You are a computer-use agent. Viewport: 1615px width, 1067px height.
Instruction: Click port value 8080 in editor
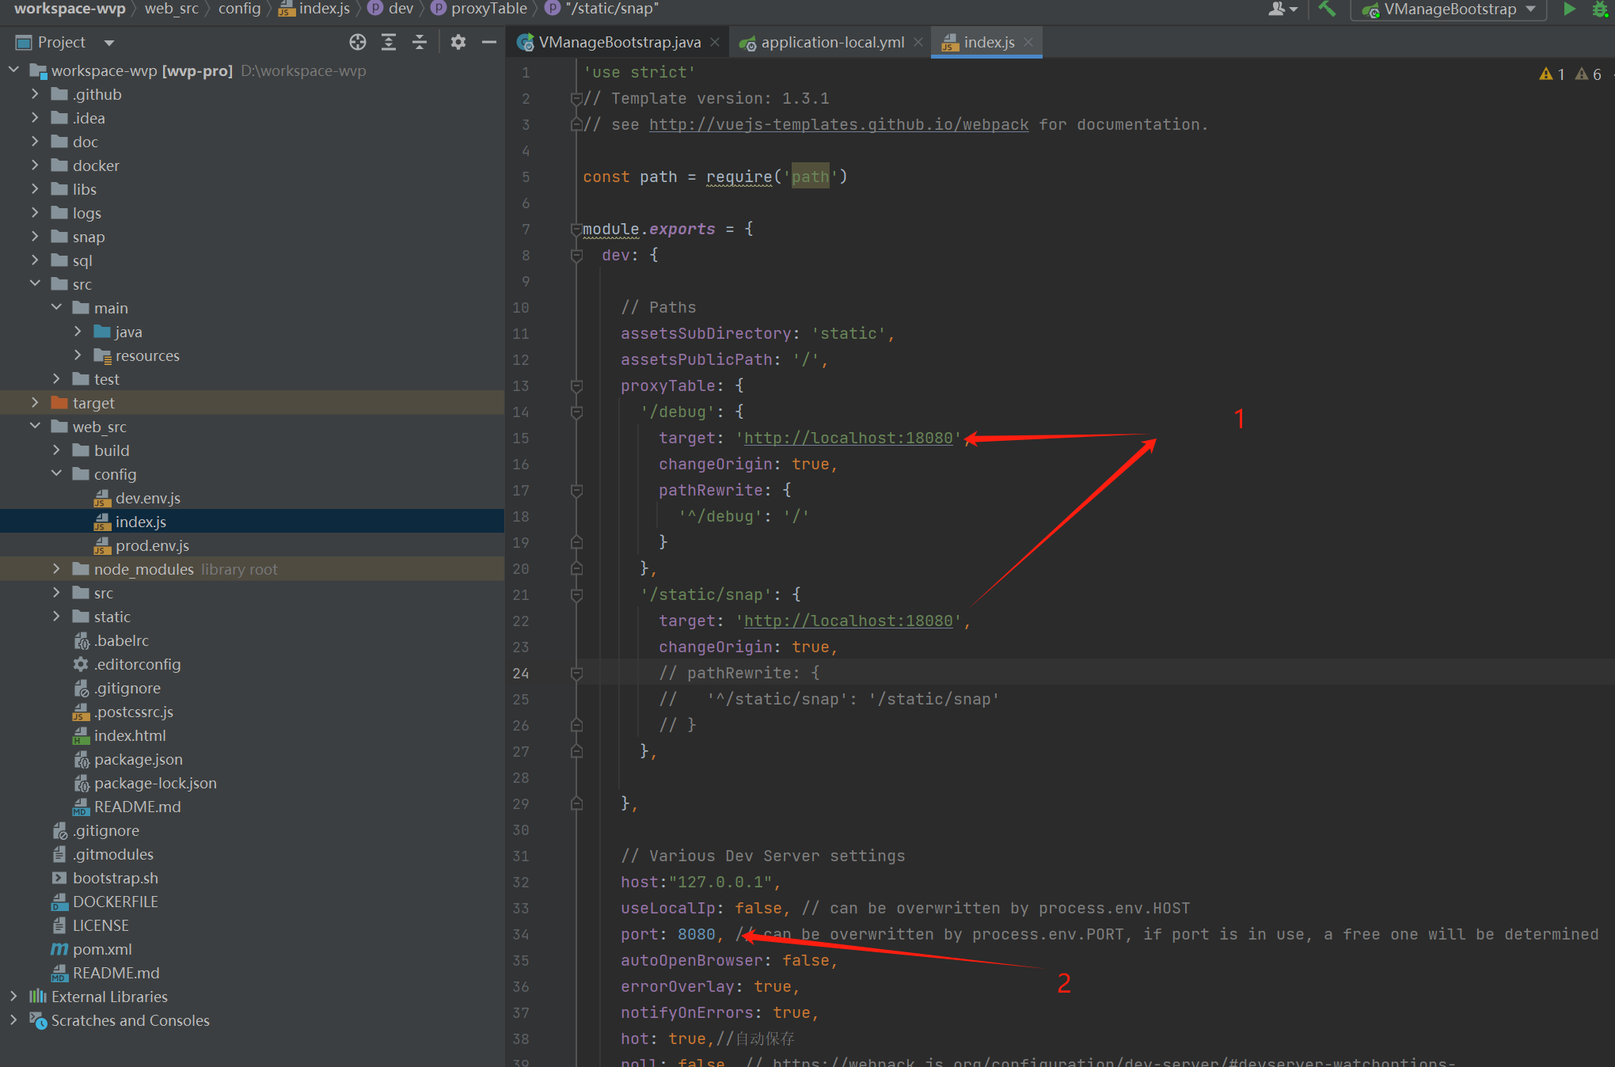pyautogui.click(x=697, y=934)
